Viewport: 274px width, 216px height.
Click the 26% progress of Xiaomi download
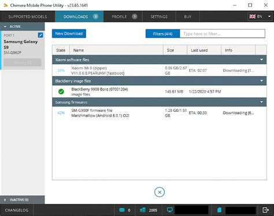61,71
